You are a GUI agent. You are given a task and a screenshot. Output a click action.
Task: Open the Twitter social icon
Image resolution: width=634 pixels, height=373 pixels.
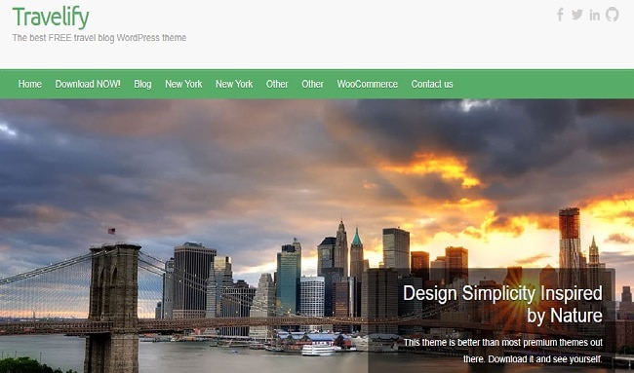[577, 15]
